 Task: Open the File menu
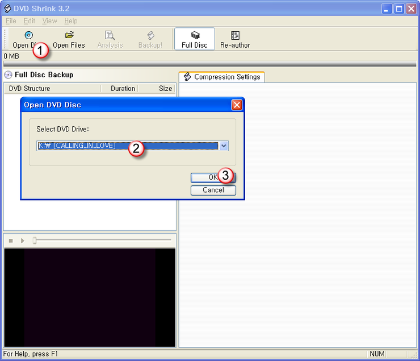point(11,21)
